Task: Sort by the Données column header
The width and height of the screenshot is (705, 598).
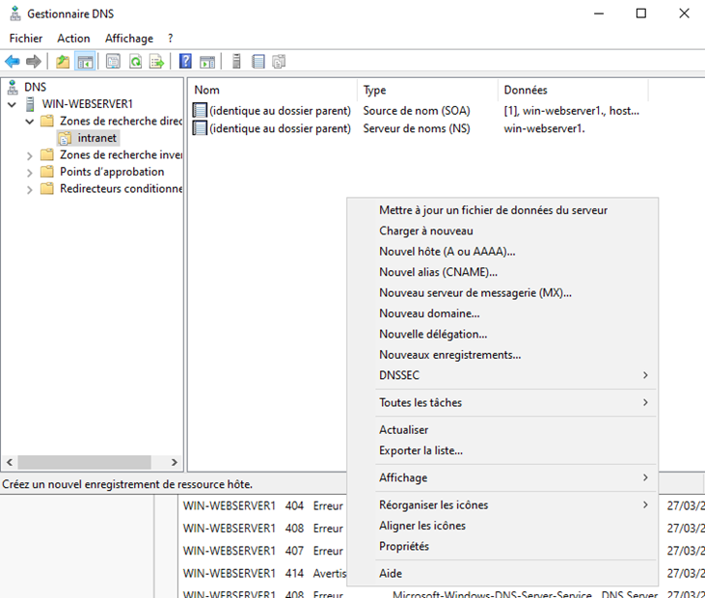Action: [x=573, y=90]
